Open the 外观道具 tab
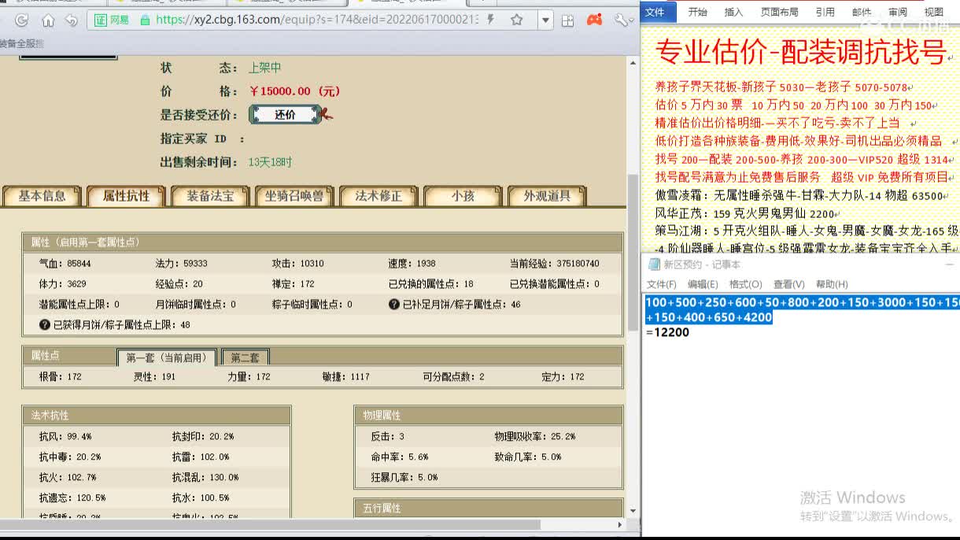The height and width of the screenshot is (540, 960). tap(547, 196)
